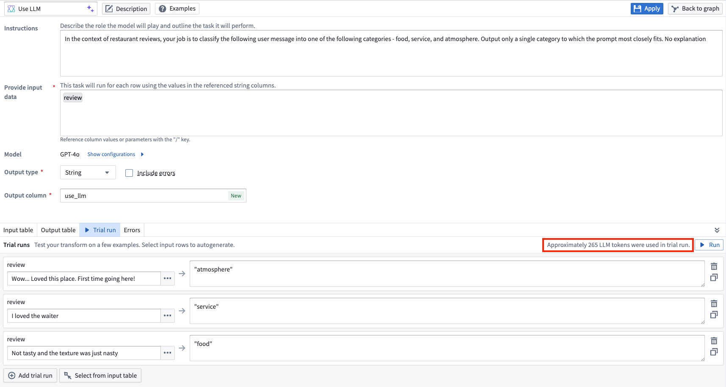Image resolution: width=726 pixels, height=387 pixels.
Task: Apply the Use LLM changes
Action: [647, 8]
